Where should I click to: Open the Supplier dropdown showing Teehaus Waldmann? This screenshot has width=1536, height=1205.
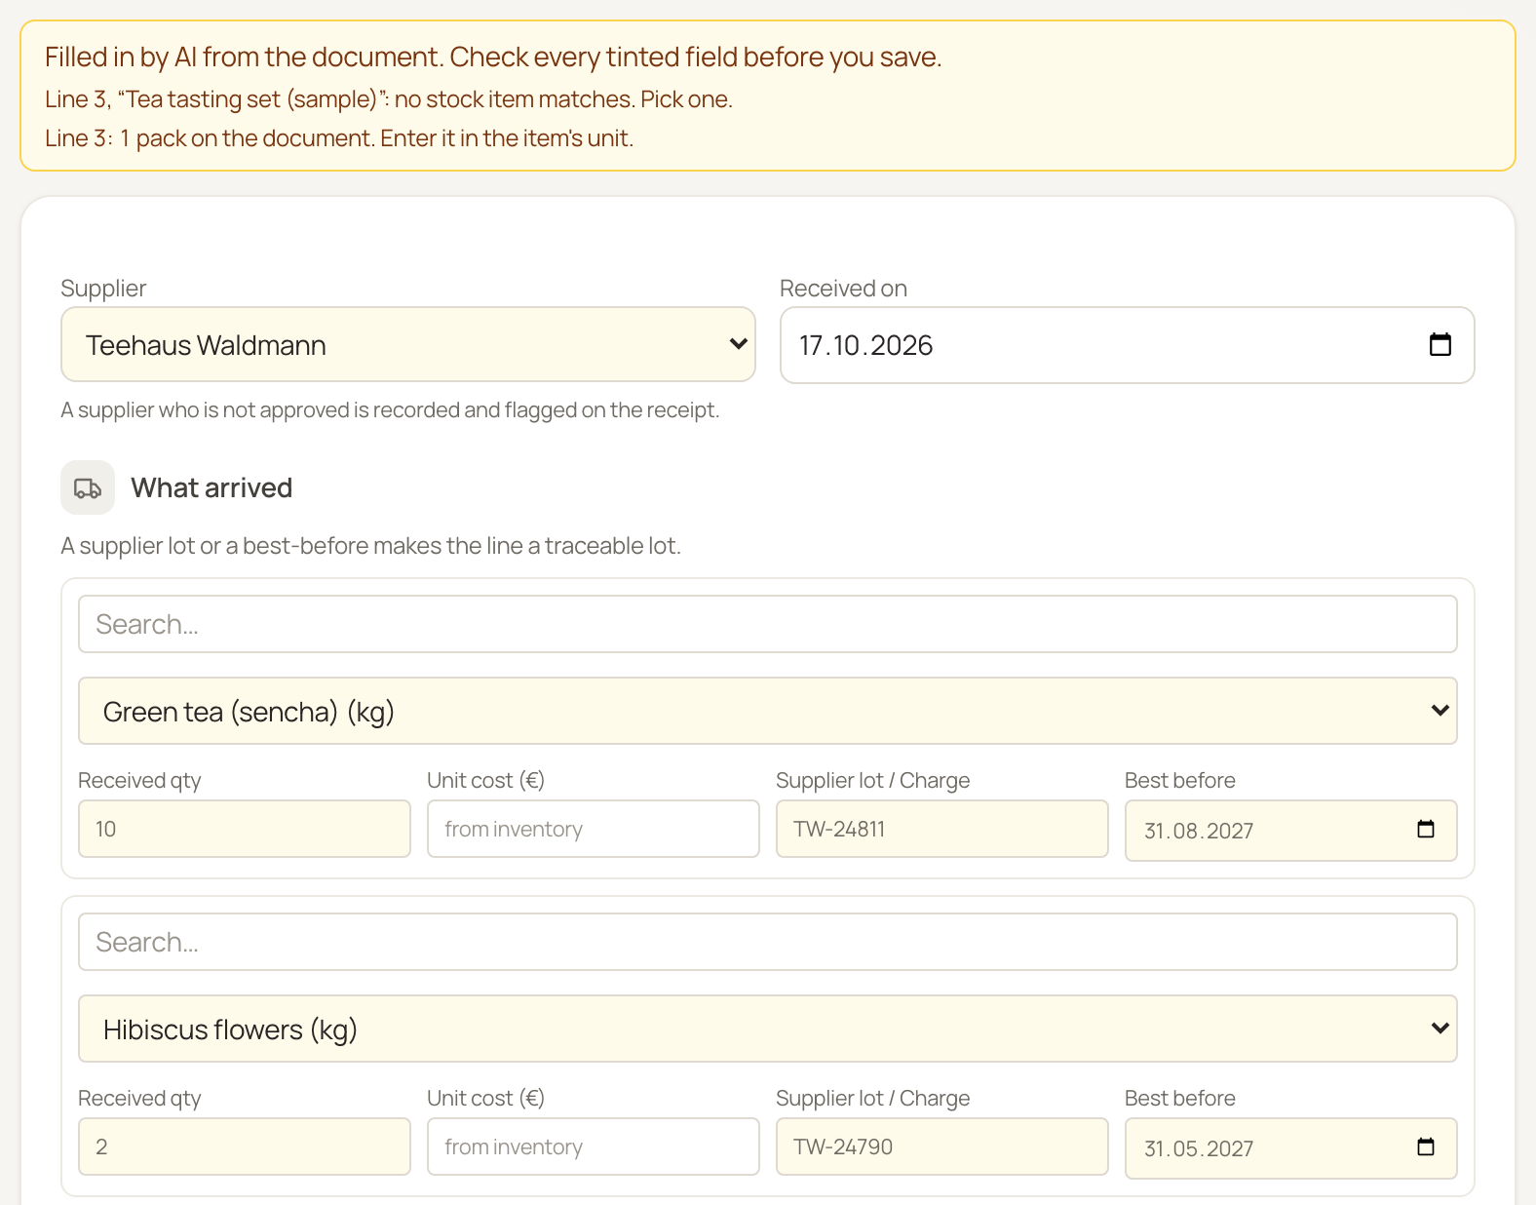408,345
